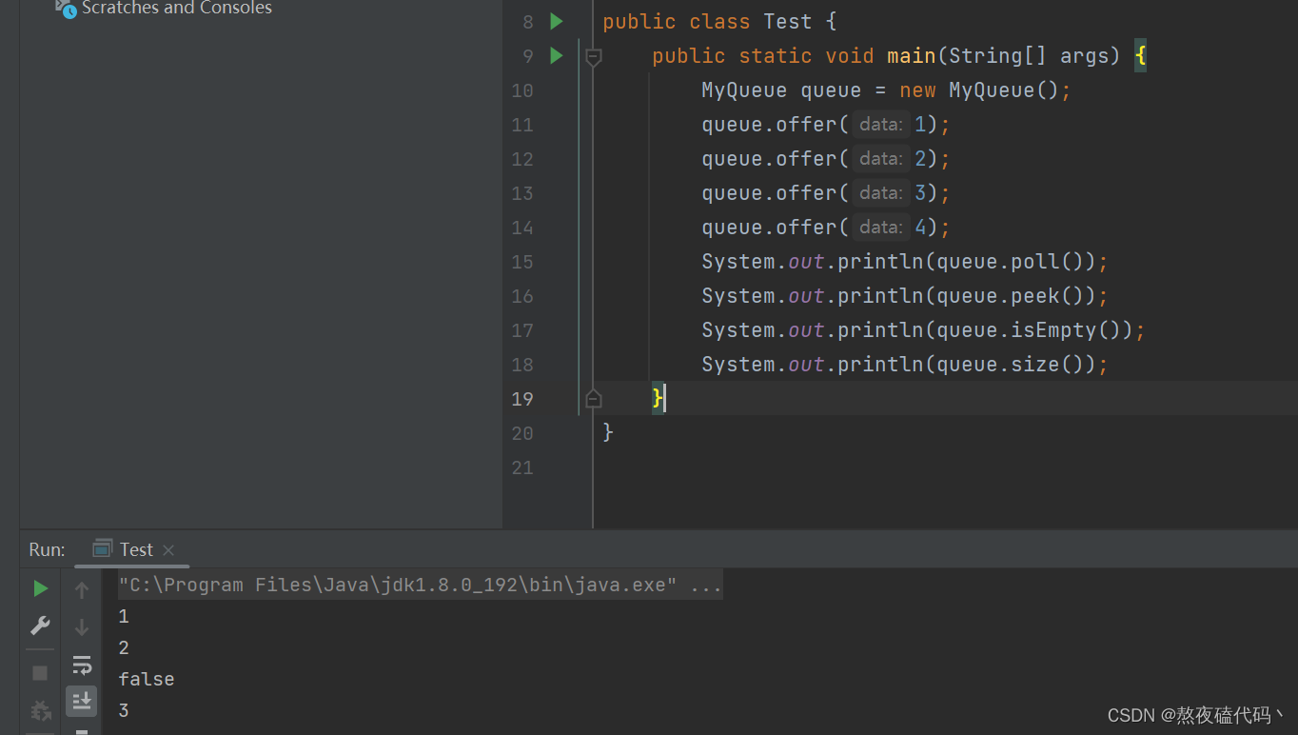Click class name 'Test' in line 8
The width and height of the screenshot is (1298, 735).
coord(788,22)
